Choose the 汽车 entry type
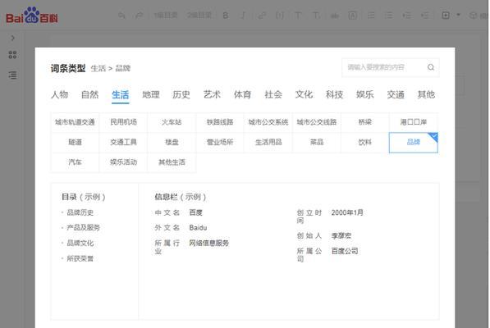 [75, 162]
